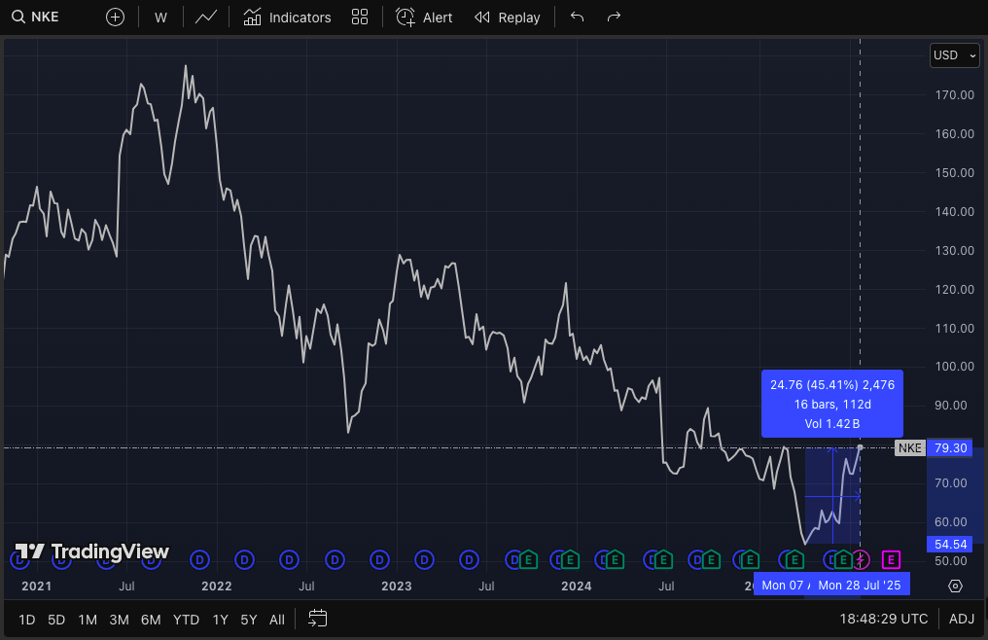Click the 100.00 price axis value

coord(955,367)
